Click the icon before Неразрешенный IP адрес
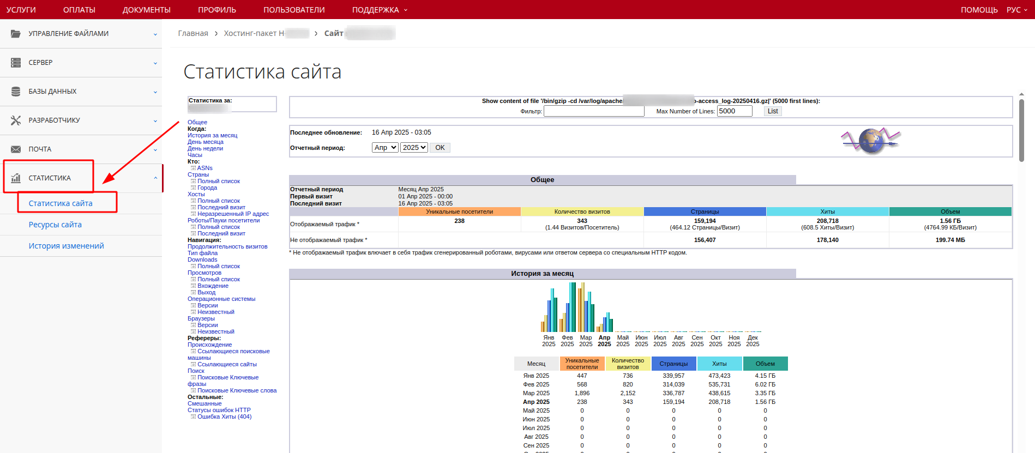The width and height of the screenshot is (1035, 453). [193, 214]
